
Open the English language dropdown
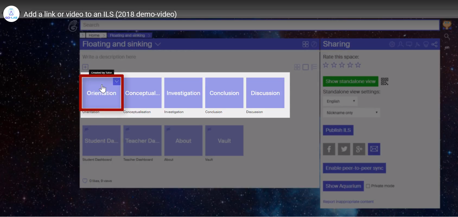click(x=340, y=101)
